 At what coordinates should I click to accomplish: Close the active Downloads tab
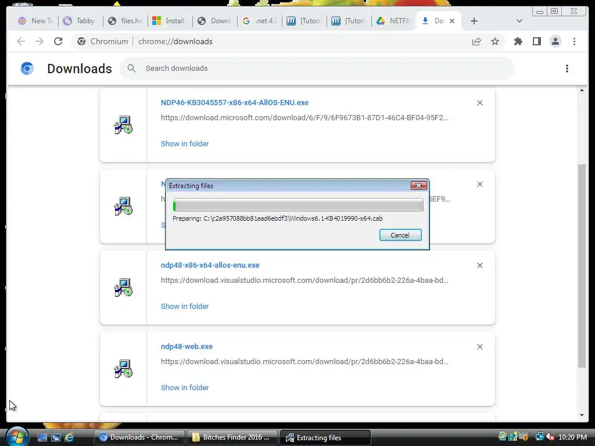click(x=452, y=21)
